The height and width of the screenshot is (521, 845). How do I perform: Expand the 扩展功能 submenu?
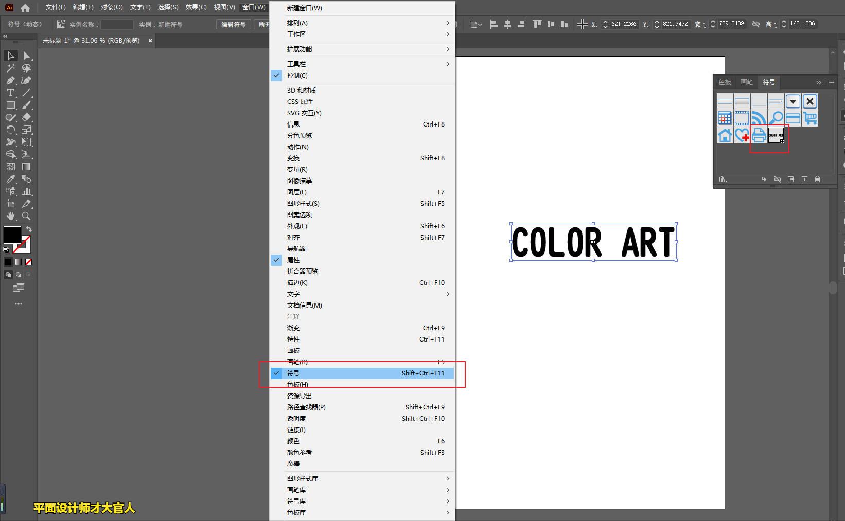point(362,49)
